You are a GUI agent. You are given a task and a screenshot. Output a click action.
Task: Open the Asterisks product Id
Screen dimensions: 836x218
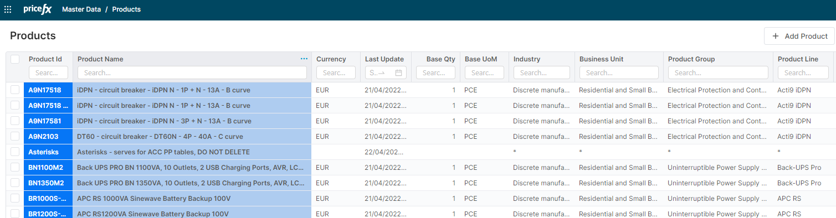(43, 152)
